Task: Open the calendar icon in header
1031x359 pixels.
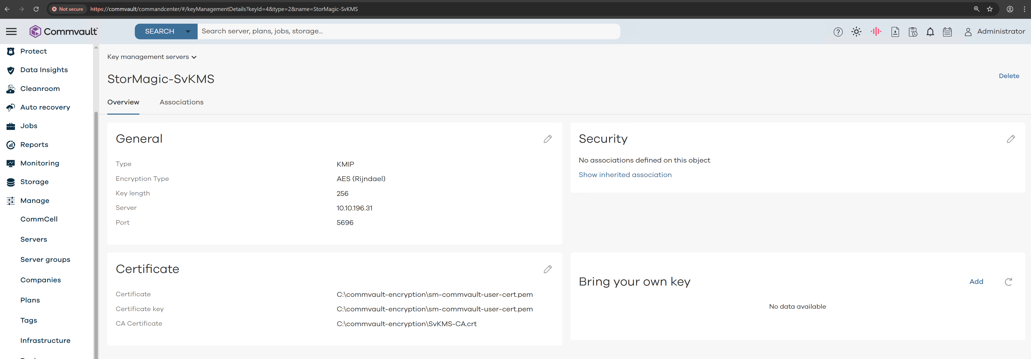Action: pyautogui.click(x=947, y=32)
